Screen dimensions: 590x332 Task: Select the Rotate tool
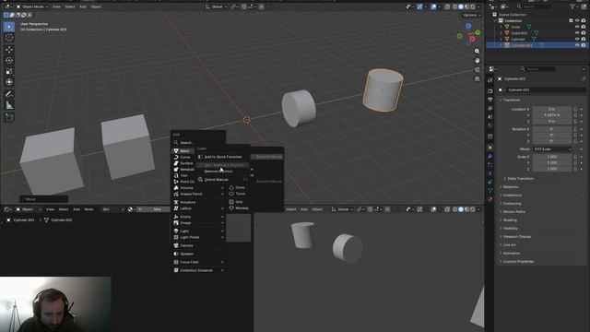(9, 60)
